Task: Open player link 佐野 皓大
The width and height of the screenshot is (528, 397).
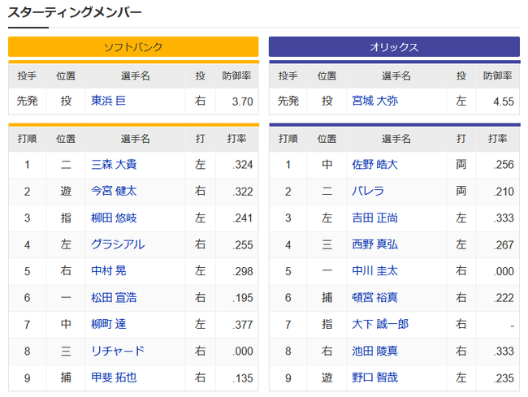Action: pyautogui.click(x=374, y=164)
